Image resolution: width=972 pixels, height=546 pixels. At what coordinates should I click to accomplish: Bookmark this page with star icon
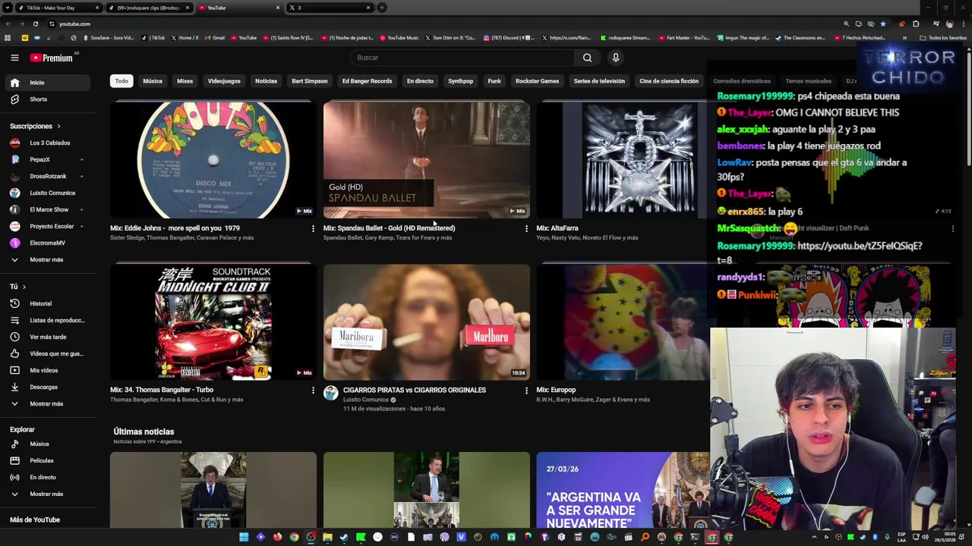pos(882,24)
